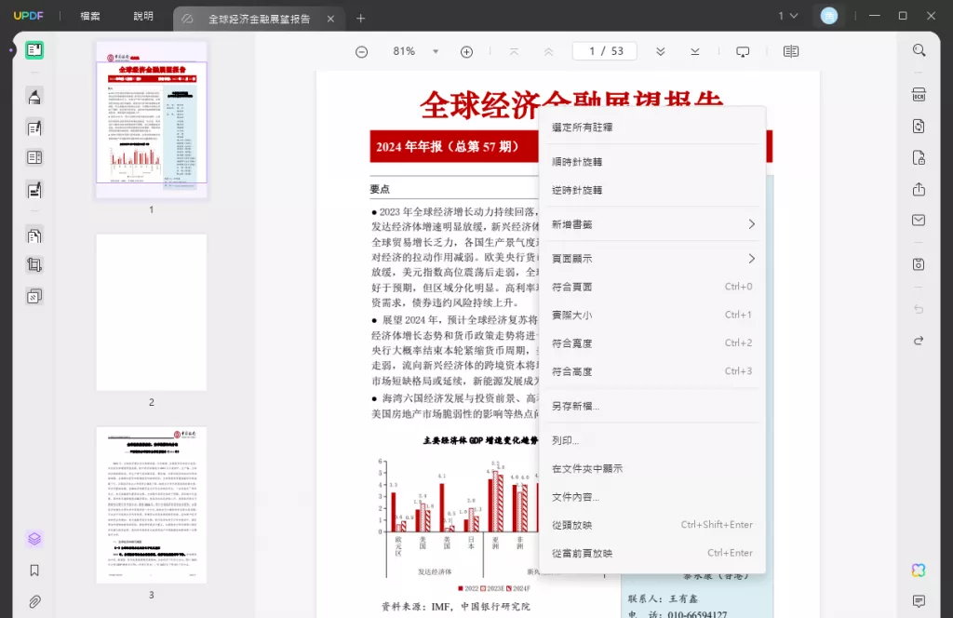Choose 列印 print option
The image size is (953, 618).
coord(652,440)
